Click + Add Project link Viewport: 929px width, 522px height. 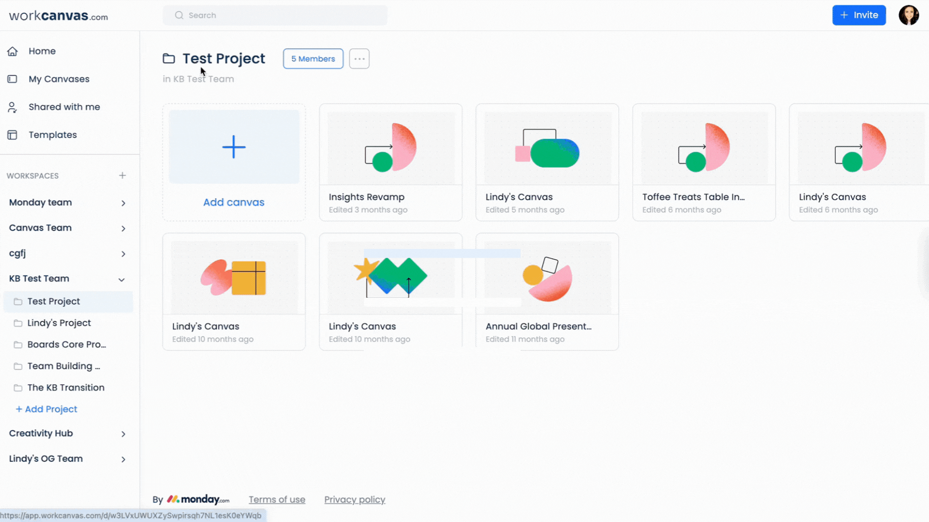point(46,409)
